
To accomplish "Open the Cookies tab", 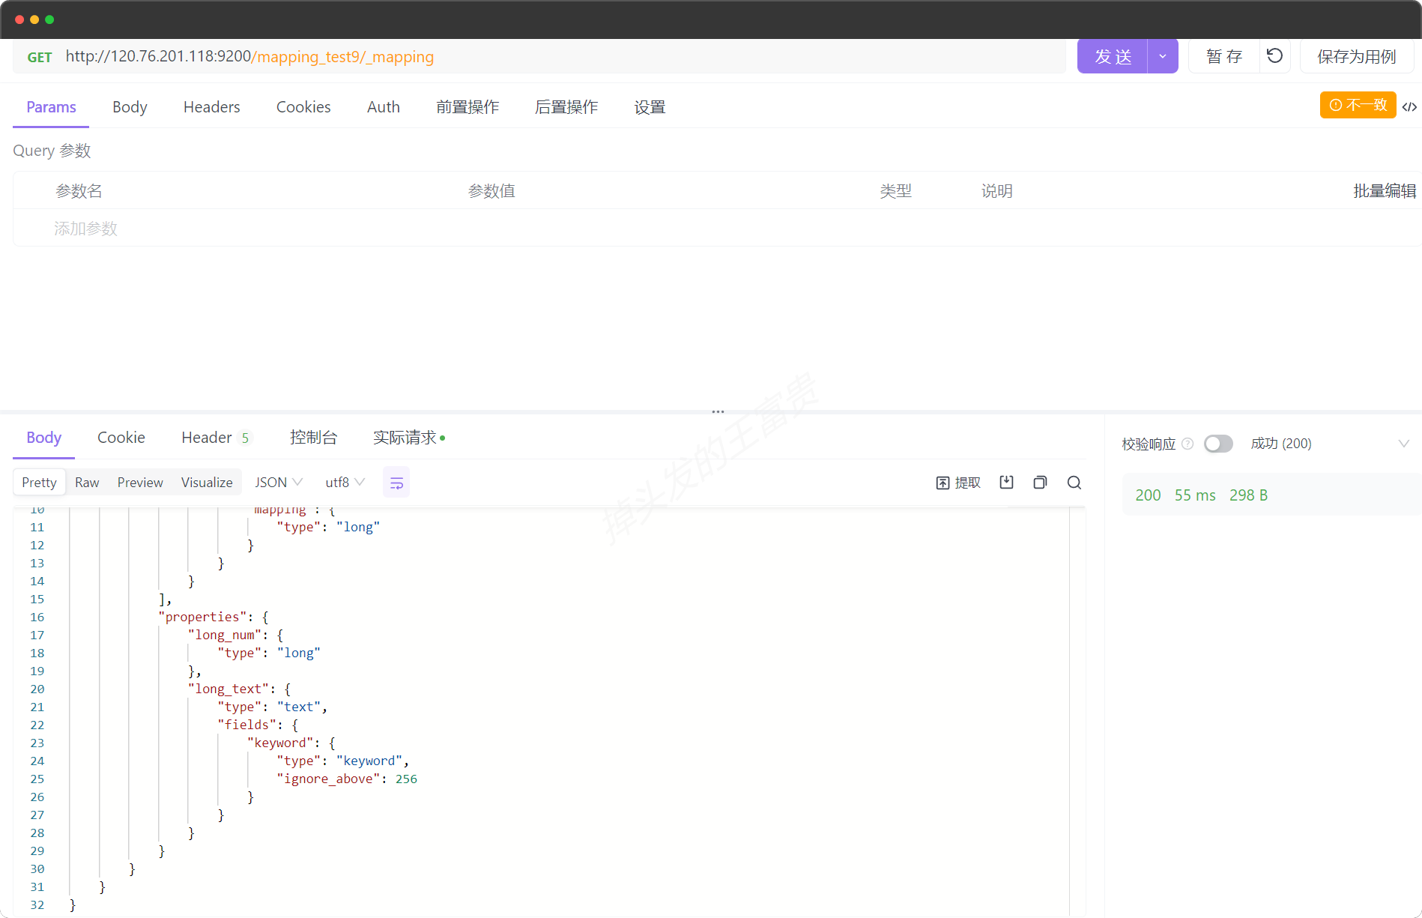I will [x=303, y=107].
